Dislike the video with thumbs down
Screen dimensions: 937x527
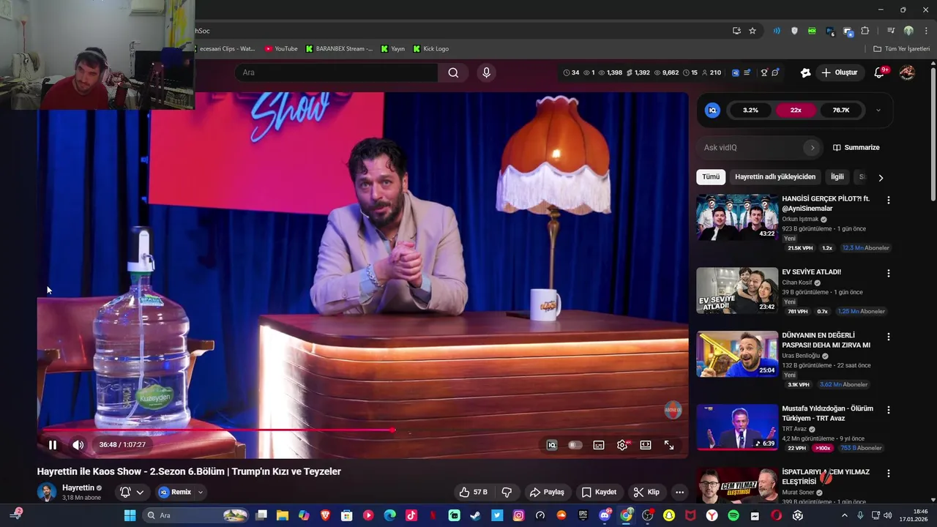[x=507, y=492]
